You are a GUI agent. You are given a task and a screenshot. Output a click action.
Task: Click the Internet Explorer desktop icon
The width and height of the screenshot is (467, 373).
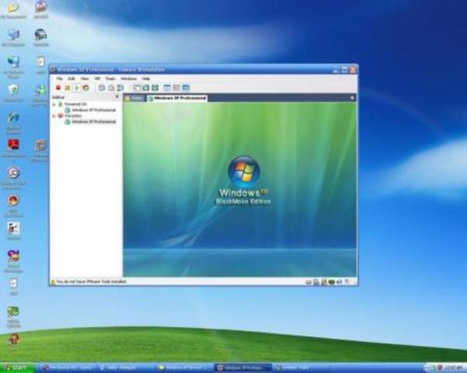point(13,122)
